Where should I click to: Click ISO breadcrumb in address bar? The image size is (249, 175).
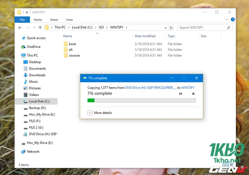[101, 27]
